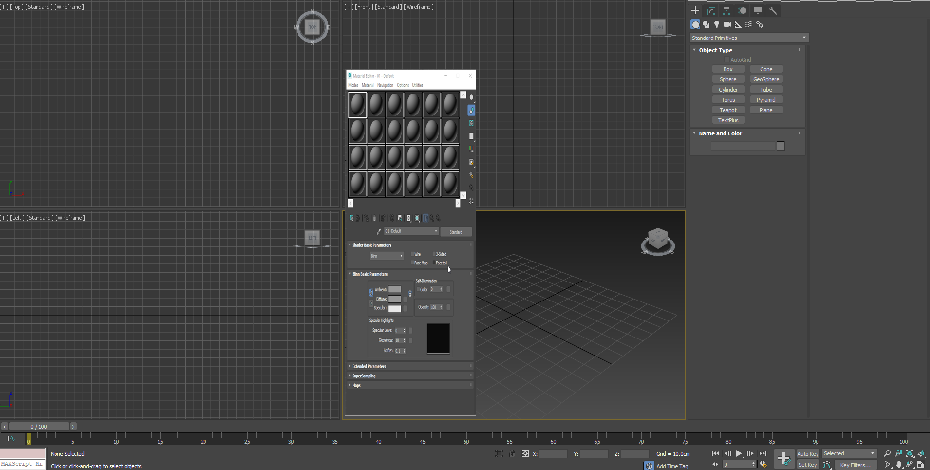
Task: Toggle the ambient-diffuse color lock
Action: pyautogui.click(x=371, y=292)
